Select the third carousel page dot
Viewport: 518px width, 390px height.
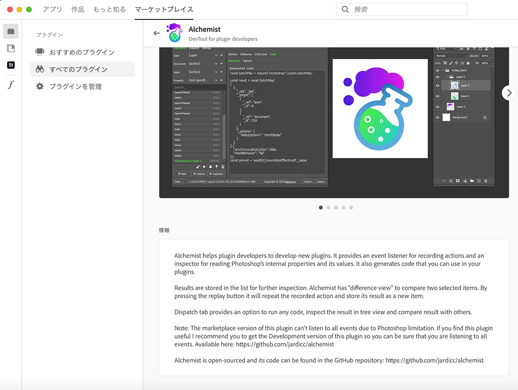click(336, 208)
